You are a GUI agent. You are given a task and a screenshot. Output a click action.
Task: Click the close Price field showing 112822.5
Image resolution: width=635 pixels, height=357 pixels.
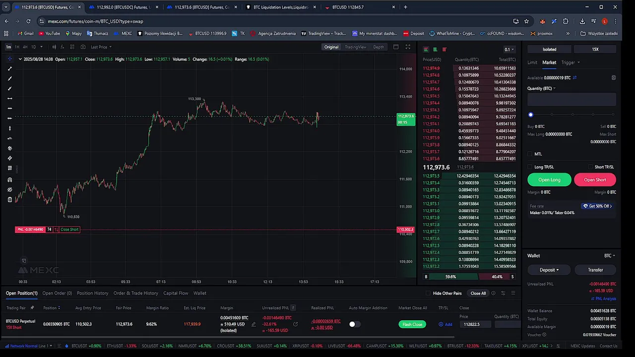pos(475,324)
